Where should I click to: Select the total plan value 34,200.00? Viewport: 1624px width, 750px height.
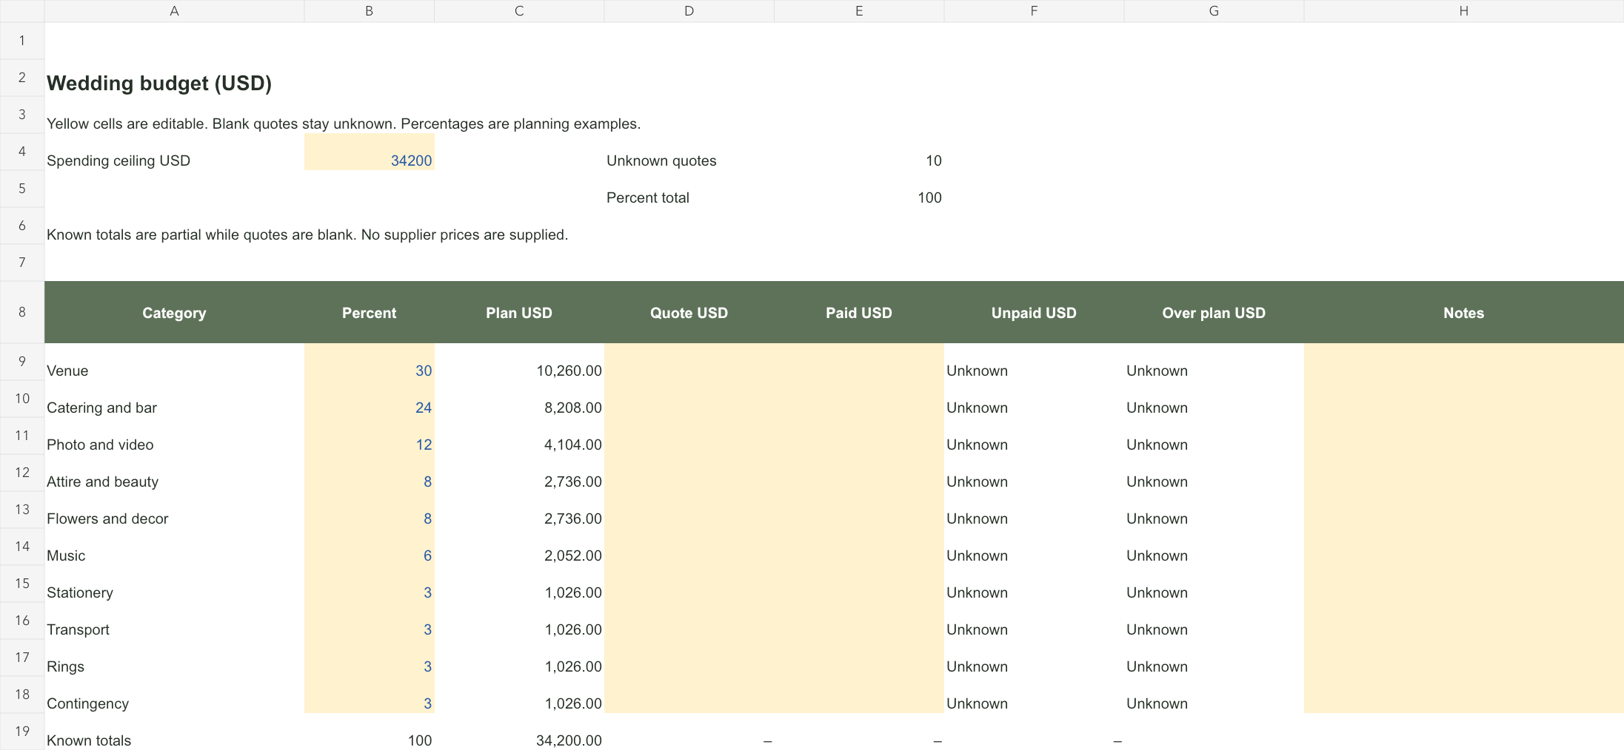(x=519, y=732)
